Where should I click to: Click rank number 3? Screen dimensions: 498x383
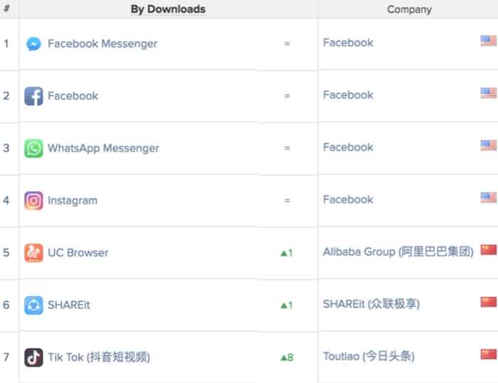pyautogui.click(x=6, y=148)
